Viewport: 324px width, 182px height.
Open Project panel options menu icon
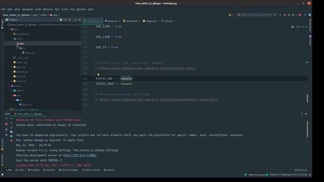pos(75,20)
